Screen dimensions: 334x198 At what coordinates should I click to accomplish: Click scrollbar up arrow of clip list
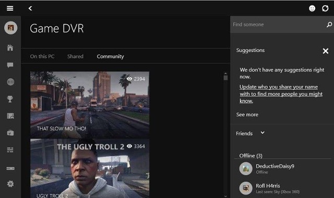[x=225, y=73]
